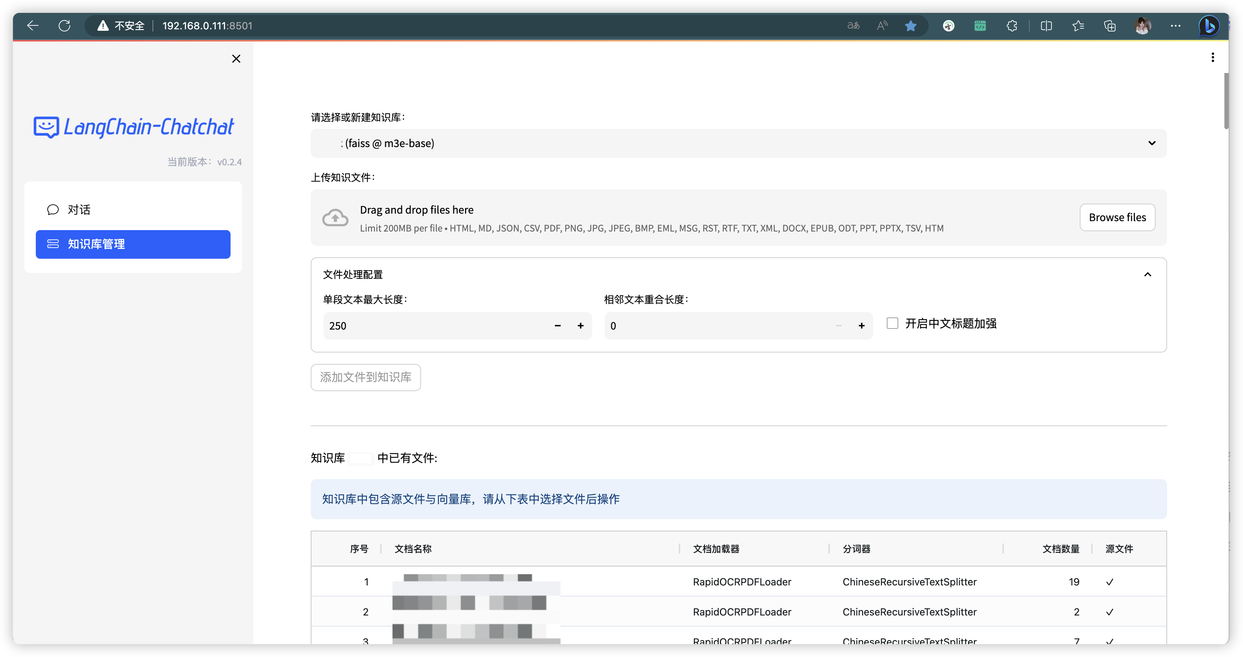Open the Streamlit three-dot main menu

point(1212,57)
